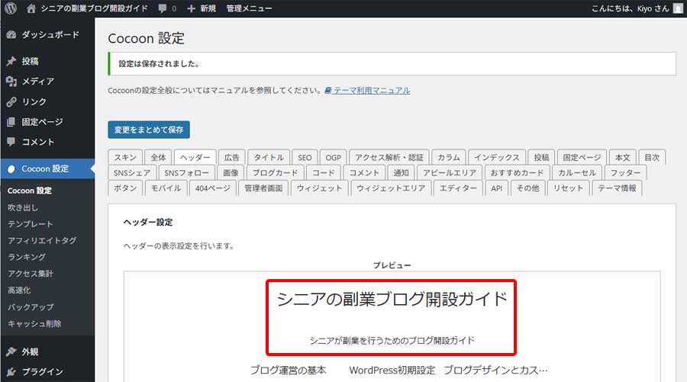The height and width of the screenshot is (382, 687).
Task: Open the SNSフォロー tab
Action: pyautogui.click(x=187, y=173)
